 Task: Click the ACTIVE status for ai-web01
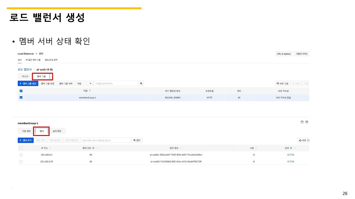point(291,155)
